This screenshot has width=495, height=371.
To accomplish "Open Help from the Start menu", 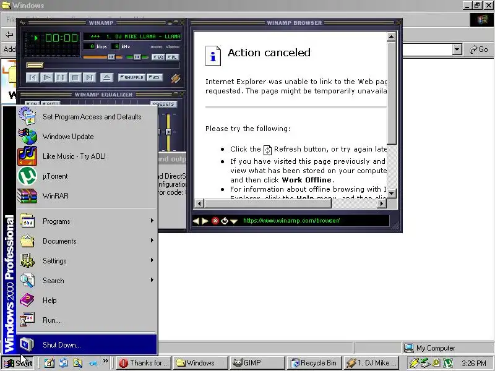I will click(x=87, y=301).
